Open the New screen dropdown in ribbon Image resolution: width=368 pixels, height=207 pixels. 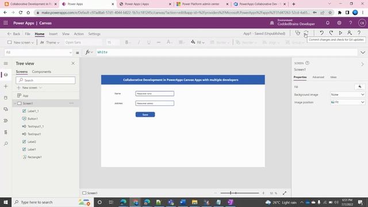[x=21, y=43]
